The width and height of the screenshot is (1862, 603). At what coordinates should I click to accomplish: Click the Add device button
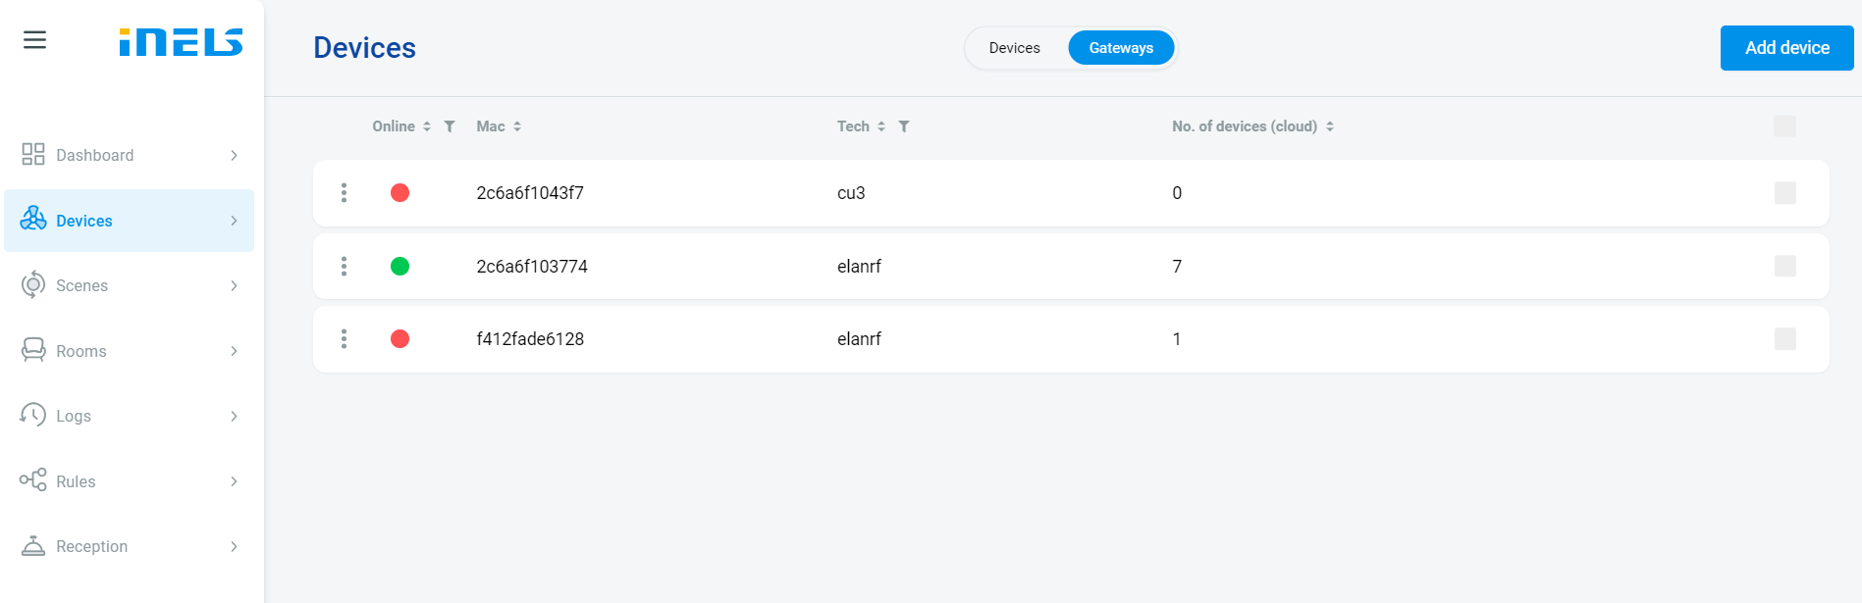coord(1786,48)
